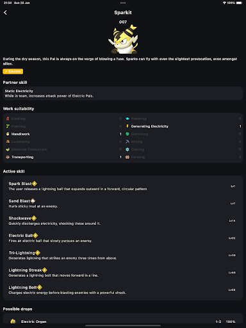The width and height of the screenshot is (246, 328).
Task: Tap the Watering icon
Action: [127, 119]
